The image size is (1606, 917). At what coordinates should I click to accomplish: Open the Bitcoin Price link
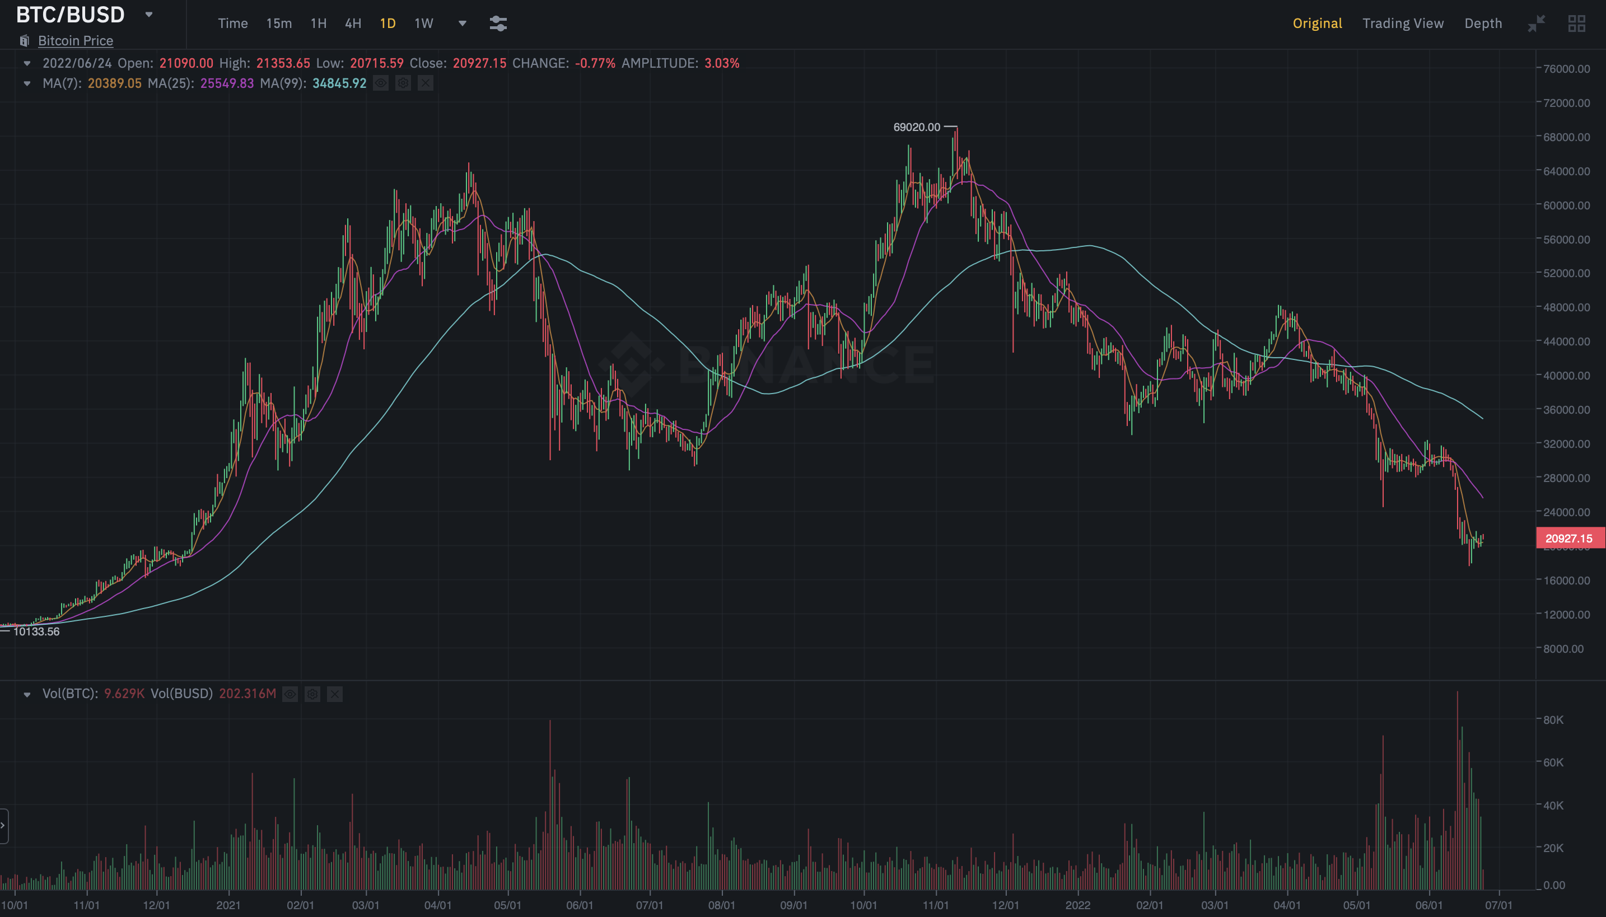[76, 40]
